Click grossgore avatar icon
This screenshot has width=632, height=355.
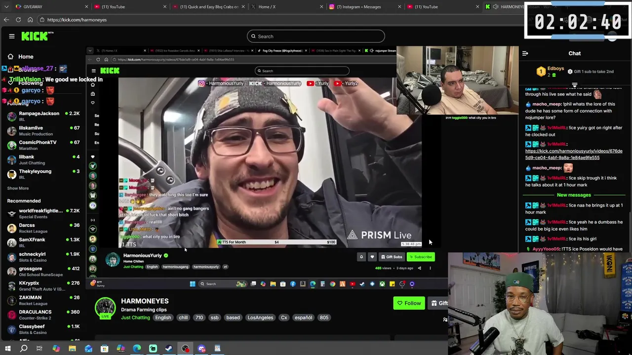(12, 271)
